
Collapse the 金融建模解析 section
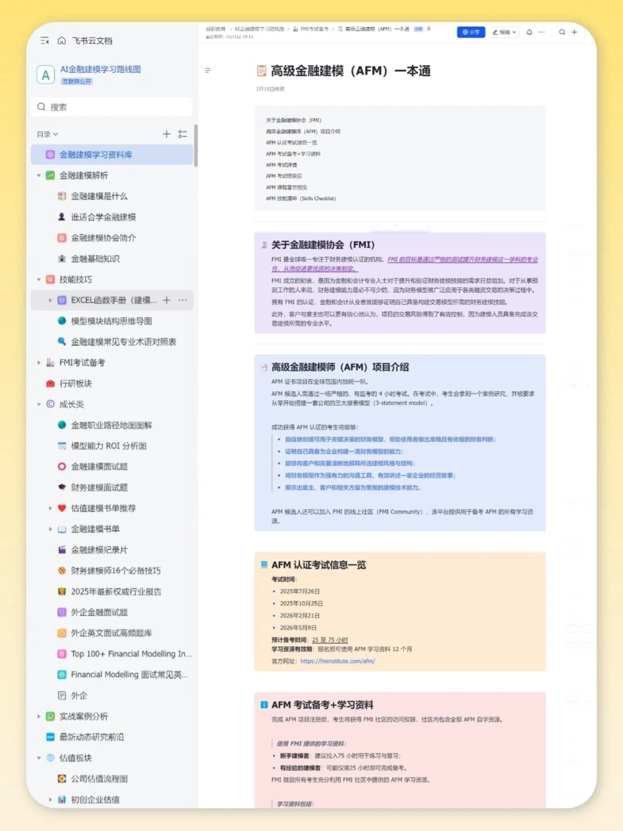point(39,175)
